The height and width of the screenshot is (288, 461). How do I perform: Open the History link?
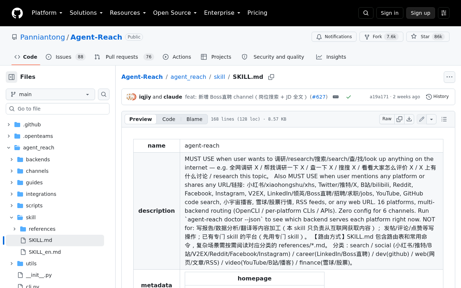[x=437, y=97]
